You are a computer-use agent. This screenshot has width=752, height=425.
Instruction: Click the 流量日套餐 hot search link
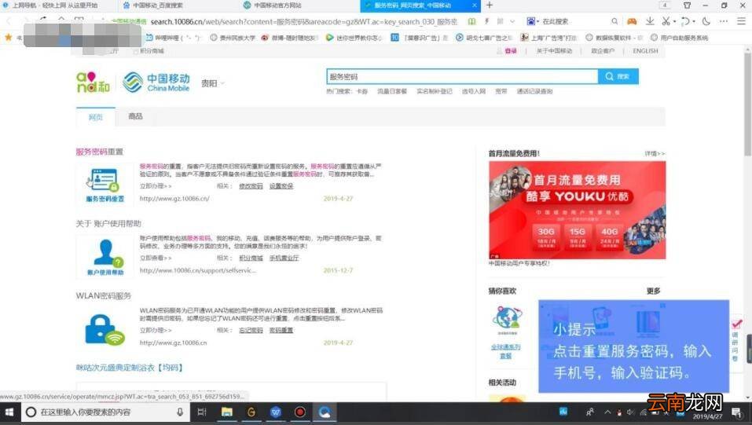click(392, 91)
